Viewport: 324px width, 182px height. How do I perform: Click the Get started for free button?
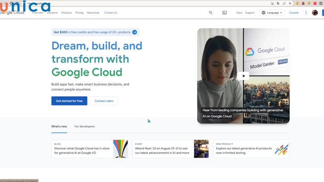click(69, 101)
